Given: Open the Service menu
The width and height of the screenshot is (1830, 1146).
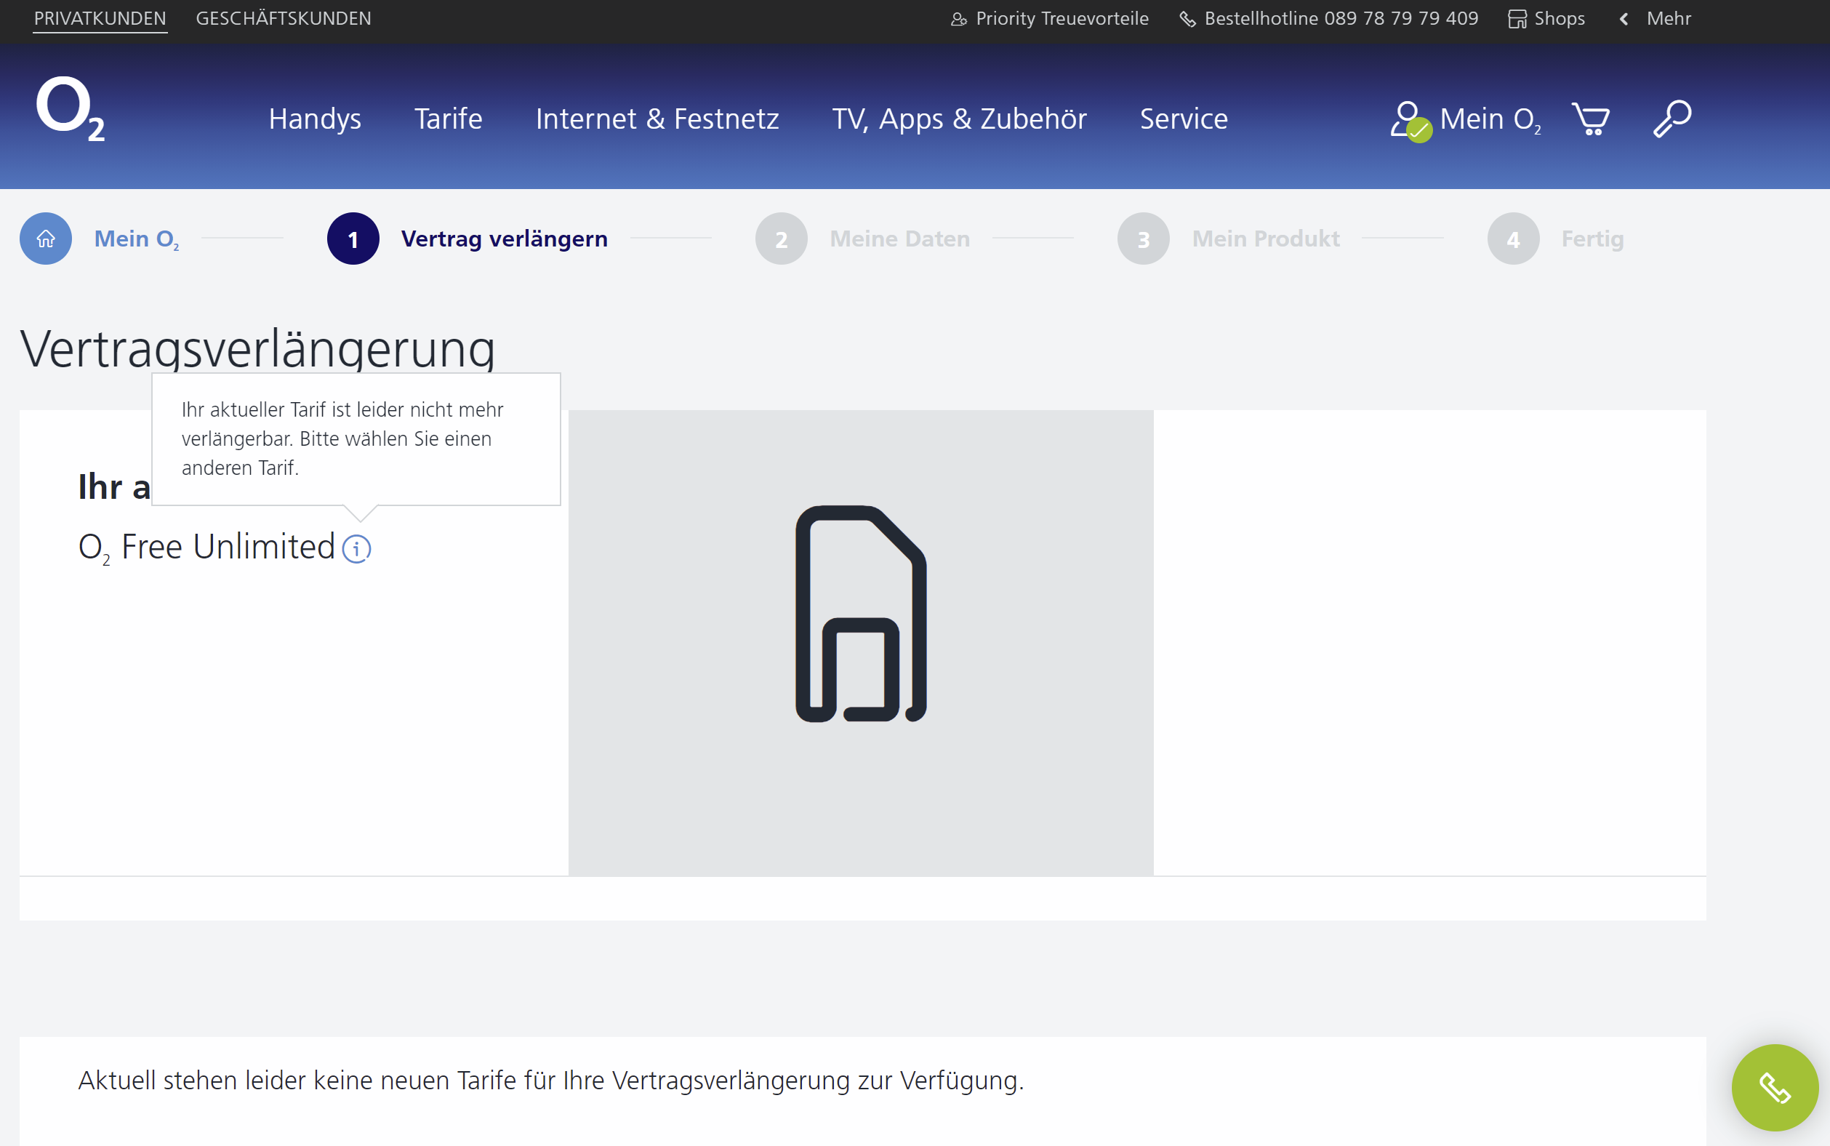Looking at the screenshot, I should [1184, 119].
